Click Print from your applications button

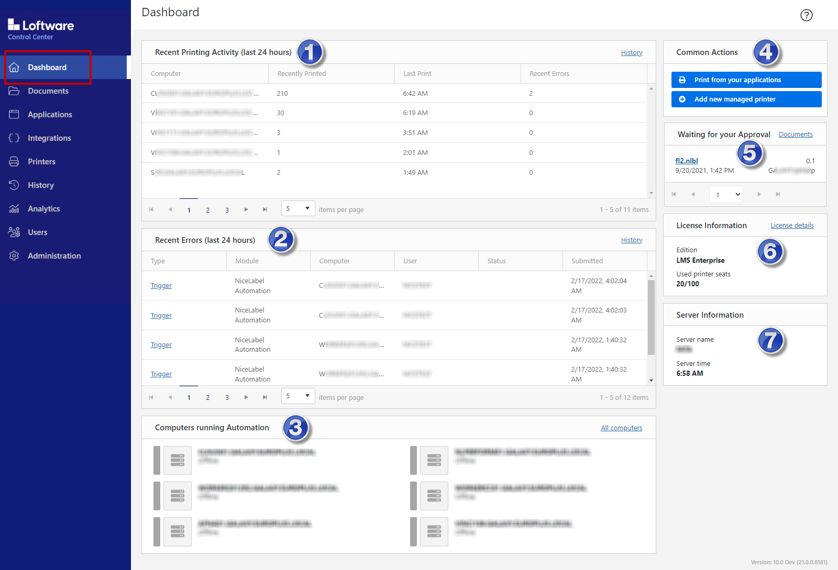click(746, 80)
